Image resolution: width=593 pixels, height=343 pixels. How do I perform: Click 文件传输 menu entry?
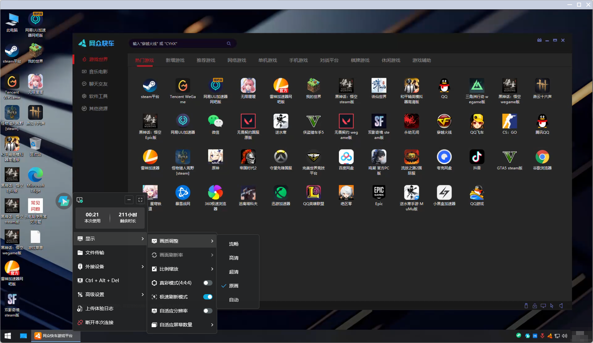110,253
